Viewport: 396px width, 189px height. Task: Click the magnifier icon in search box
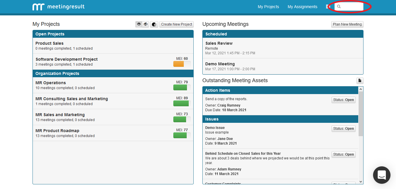[339, 7]
